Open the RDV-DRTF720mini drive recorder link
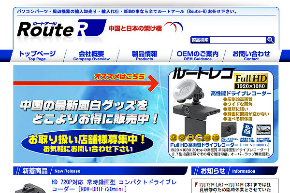 114,186
